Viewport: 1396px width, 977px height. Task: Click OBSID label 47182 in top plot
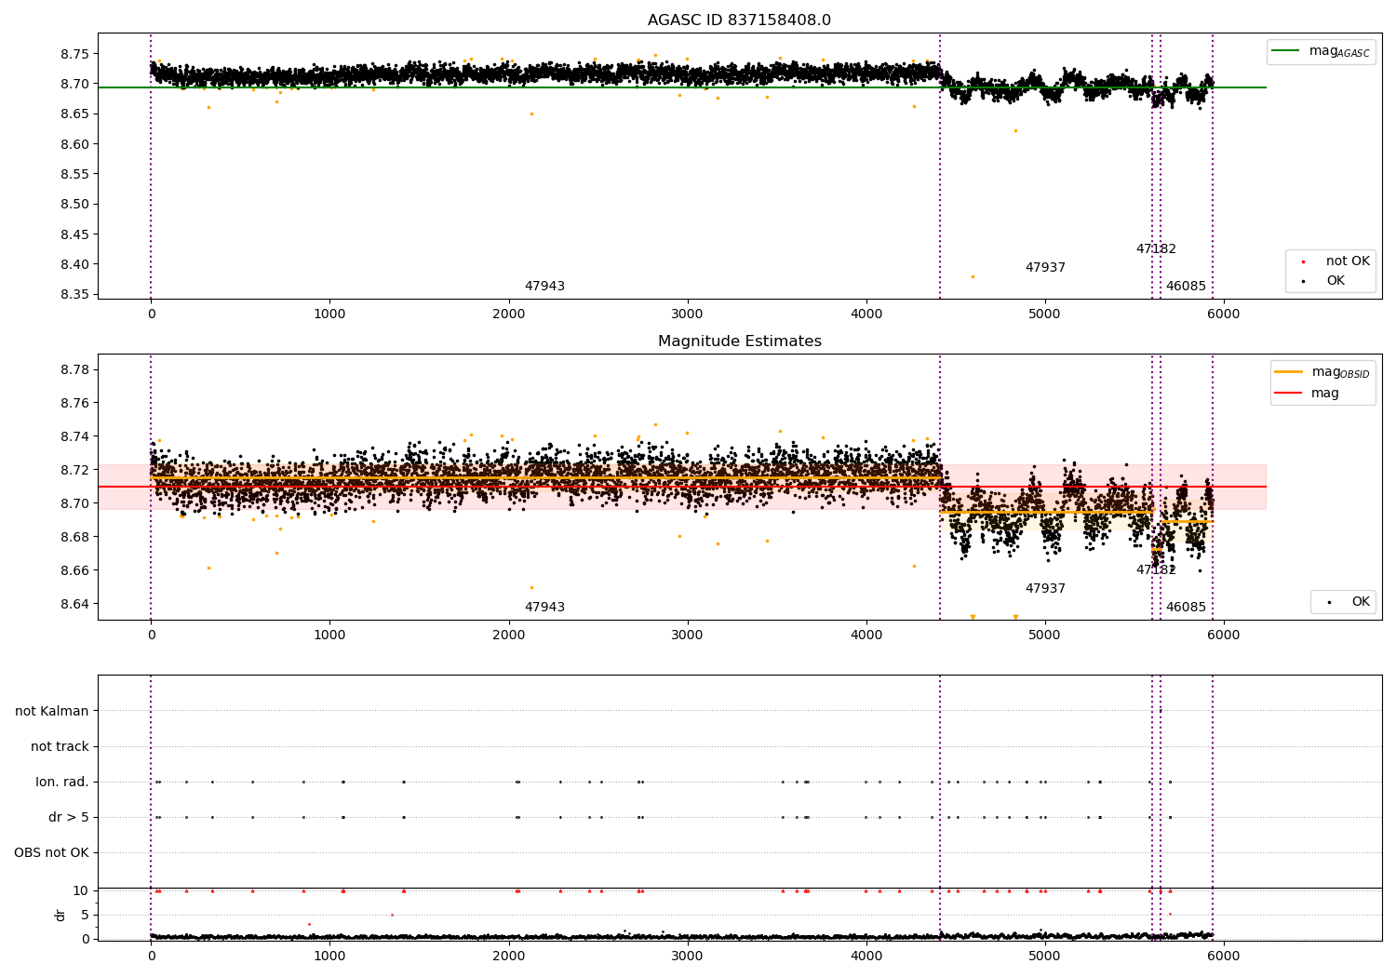(1156, 249)
